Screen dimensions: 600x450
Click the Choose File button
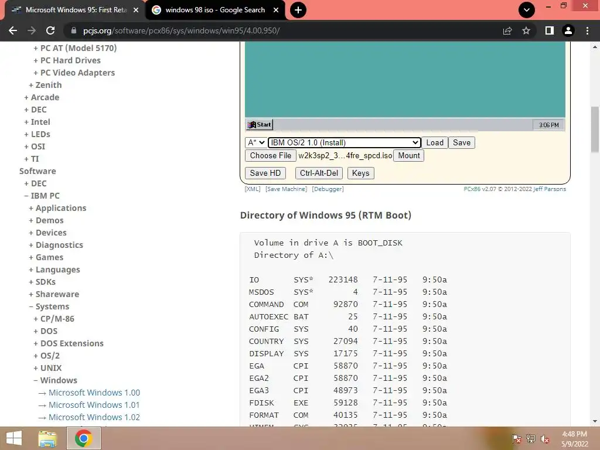[271, 156]
